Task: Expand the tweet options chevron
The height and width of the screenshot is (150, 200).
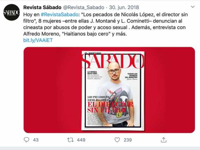Action: pos(193,7)
